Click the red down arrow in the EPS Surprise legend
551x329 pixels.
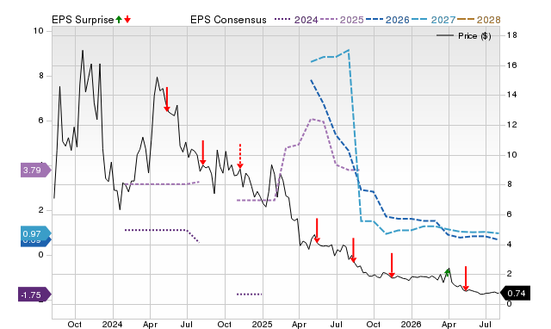click(x=127, y=20)
